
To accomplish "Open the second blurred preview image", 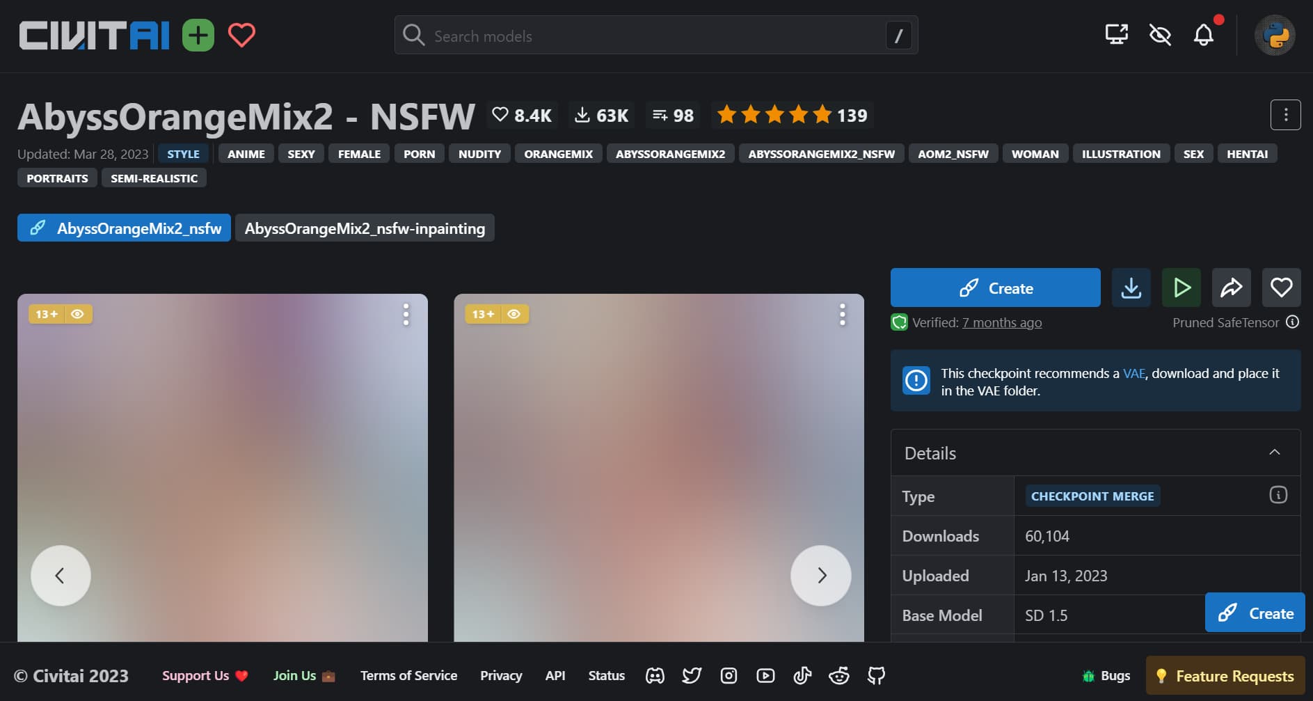I will (x=659, y=468).
